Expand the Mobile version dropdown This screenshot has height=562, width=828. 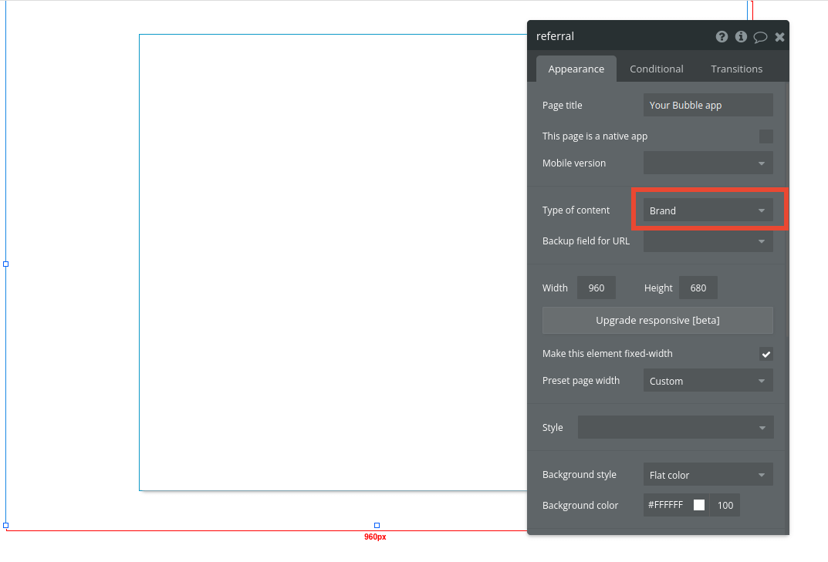(x=707, y=163)
